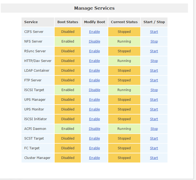Image resolution: width=196 pixels, height=180 pixels.
Task: Start the LDAP Container service
Action: (154, 71)
